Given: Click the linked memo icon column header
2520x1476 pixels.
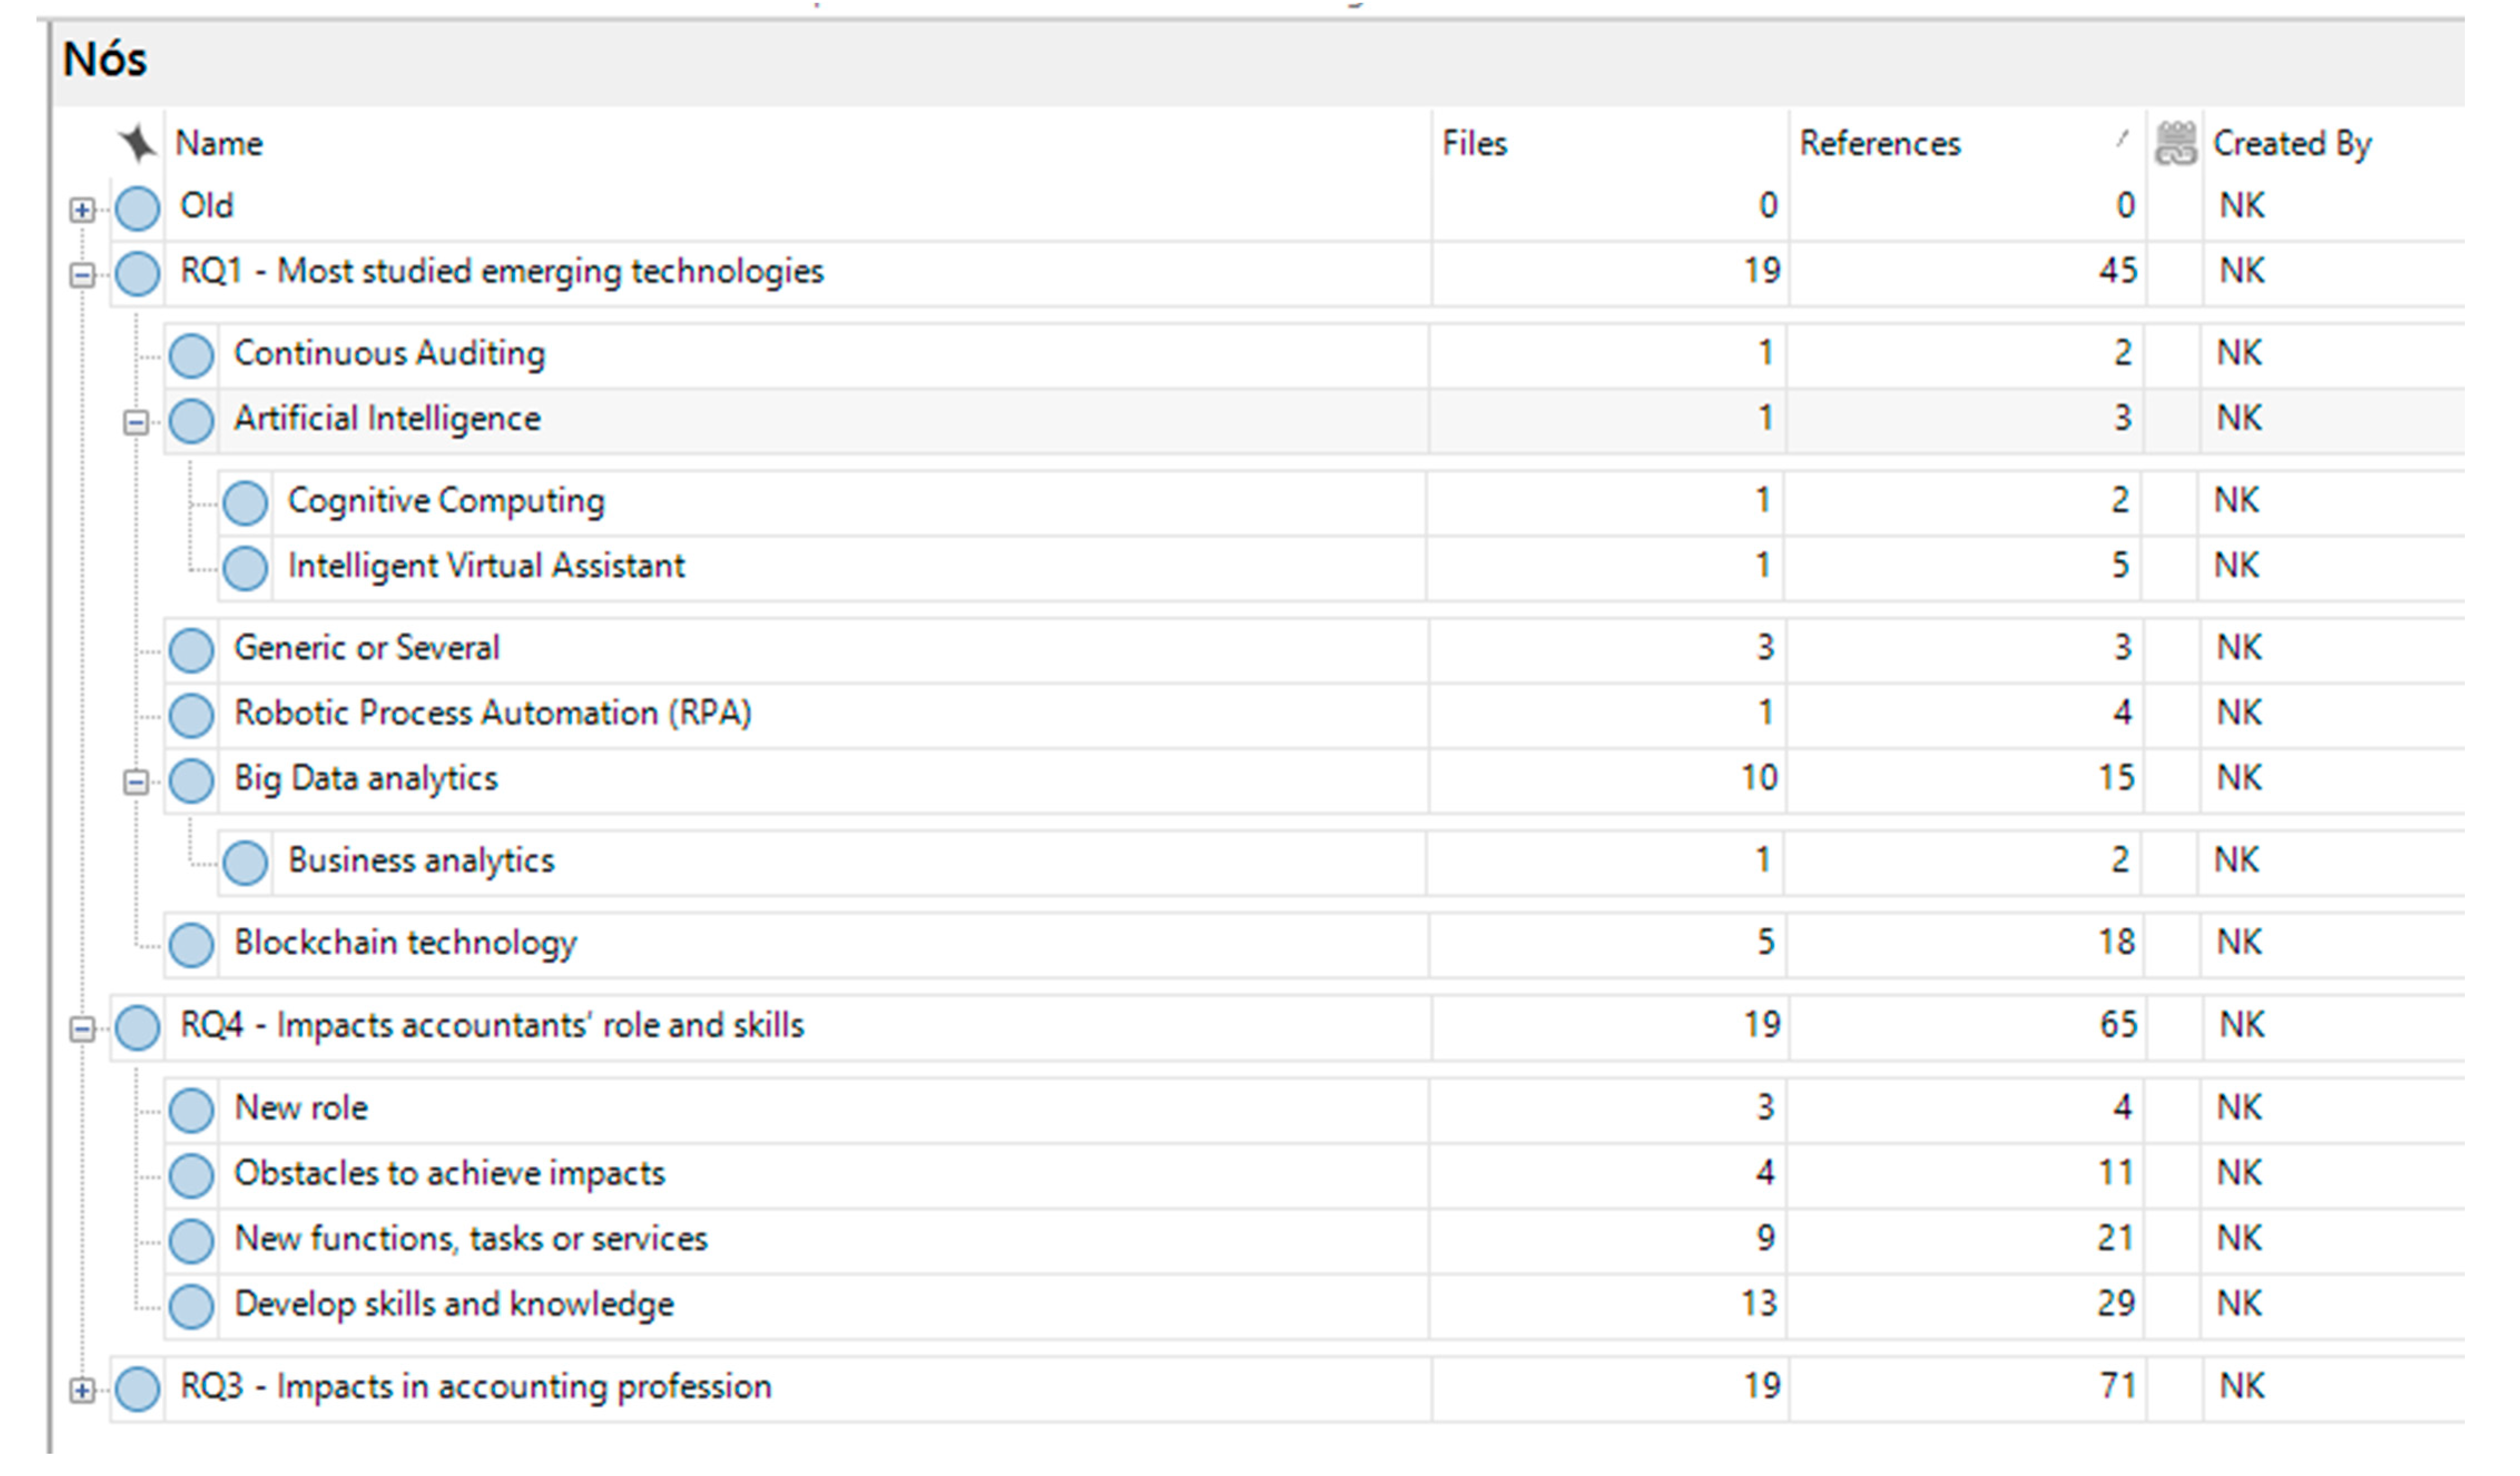Looking at the screenshot, I should 2175,144.
